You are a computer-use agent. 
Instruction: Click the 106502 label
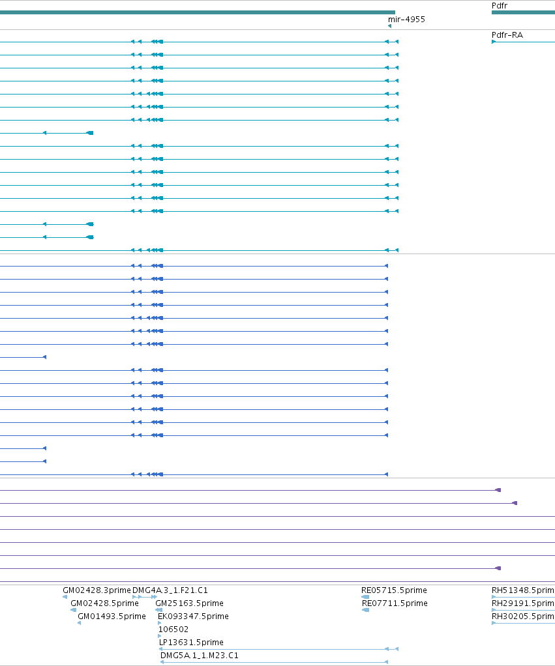[x=173, y=629]
